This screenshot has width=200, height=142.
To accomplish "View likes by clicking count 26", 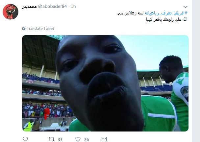I will click(x=87, y=139).
